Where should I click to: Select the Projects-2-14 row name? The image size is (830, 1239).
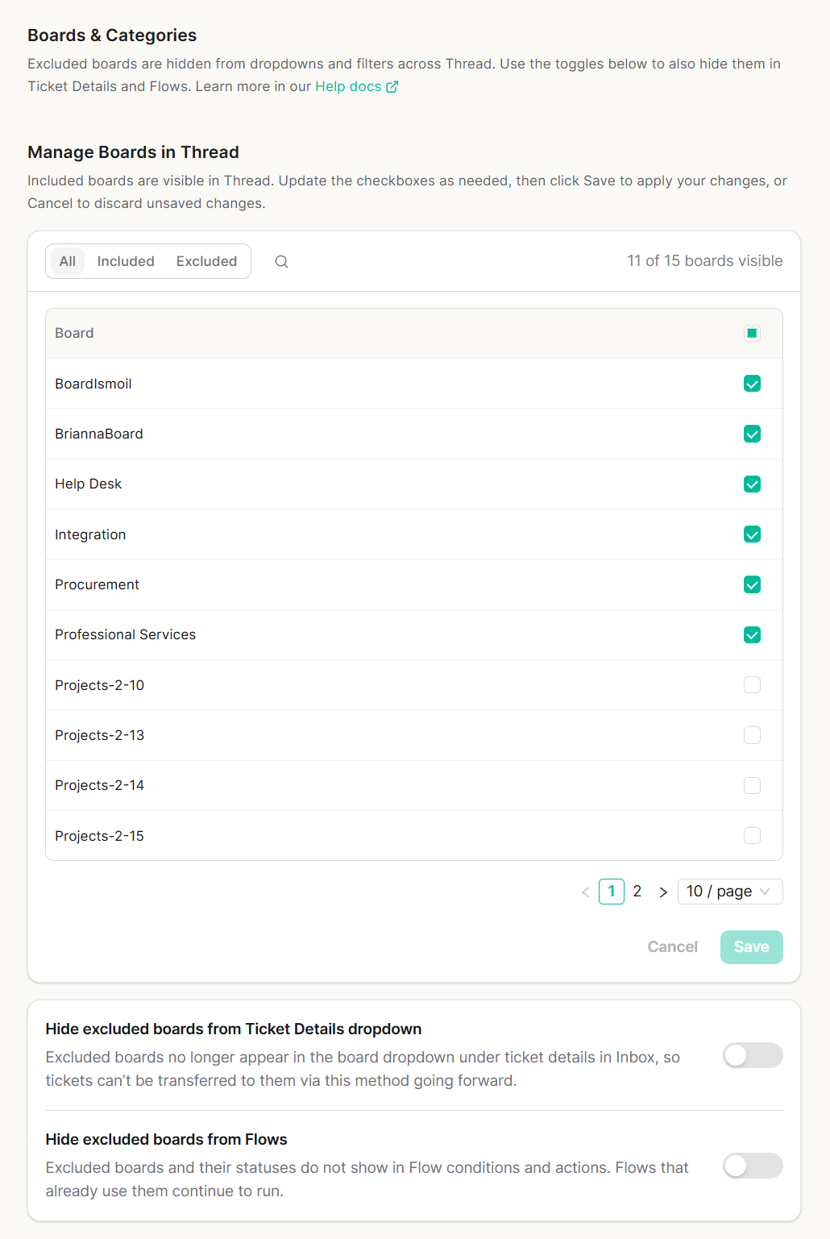[x=100, y=785]
